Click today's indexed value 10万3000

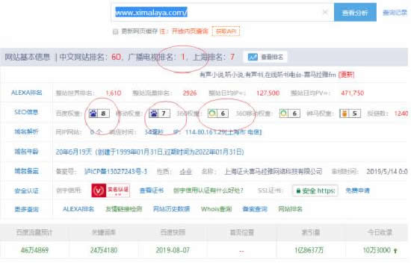click(x=377, y=250)
